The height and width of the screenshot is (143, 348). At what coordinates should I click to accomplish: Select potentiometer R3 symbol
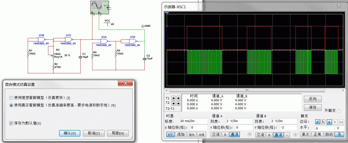point(53,55)
